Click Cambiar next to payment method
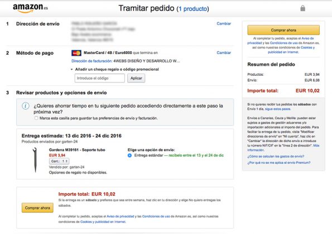Screen dimensions: 332x234 coord(224,53)
